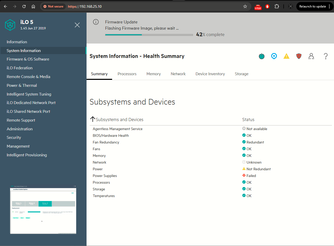Click Fan Redundancy Redundant status icon
The height and width of the screenshot is (246, 334).
[x=244, y=142]
